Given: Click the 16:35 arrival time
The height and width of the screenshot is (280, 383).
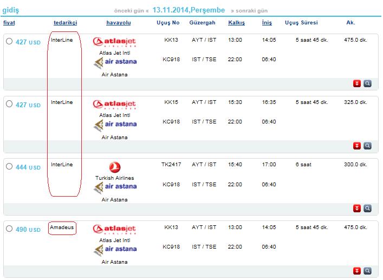Looking at the screenshot, I should (x=269, y=102).
